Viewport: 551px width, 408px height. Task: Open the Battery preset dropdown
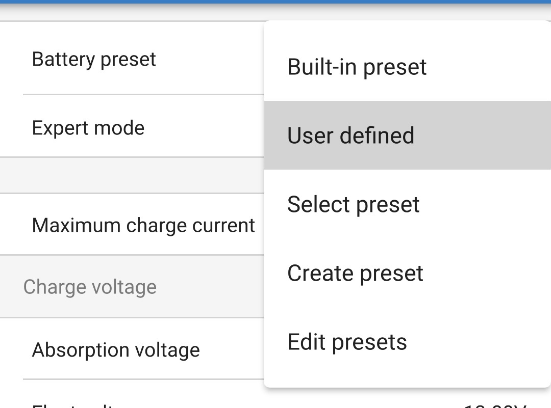[94, 59]
